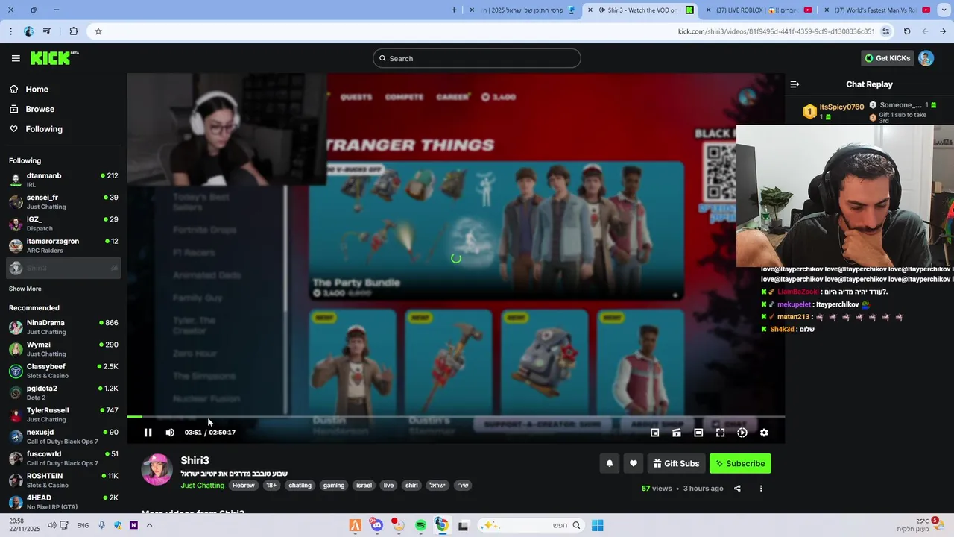
Task: Toggle theater mode in player
Action: 698,433
